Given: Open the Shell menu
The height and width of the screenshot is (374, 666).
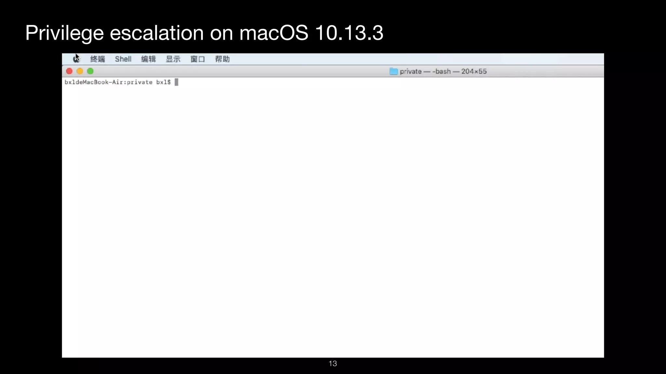Looking at the screenshot, I should pos(123,59).
